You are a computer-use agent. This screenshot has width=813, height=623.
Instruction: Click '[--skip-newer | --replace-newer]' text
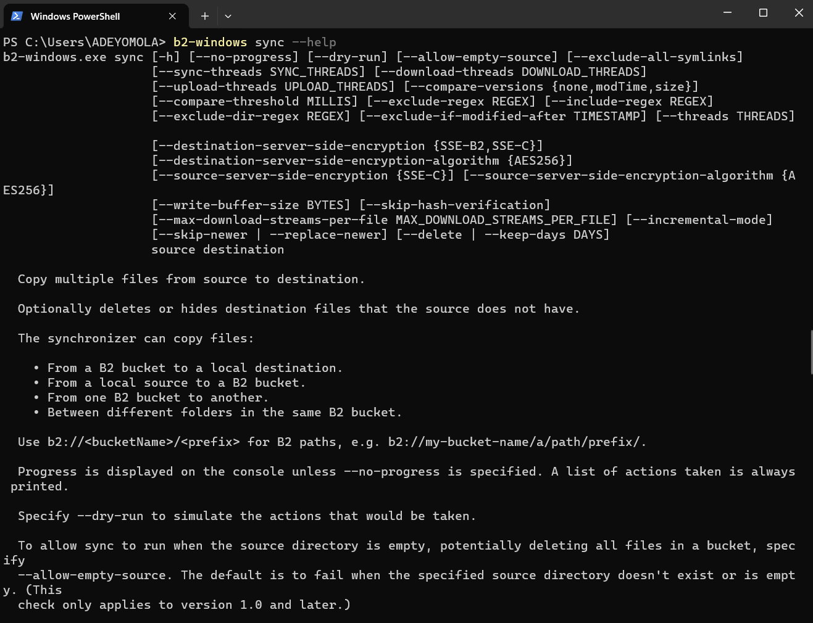[x=270, y=234]
